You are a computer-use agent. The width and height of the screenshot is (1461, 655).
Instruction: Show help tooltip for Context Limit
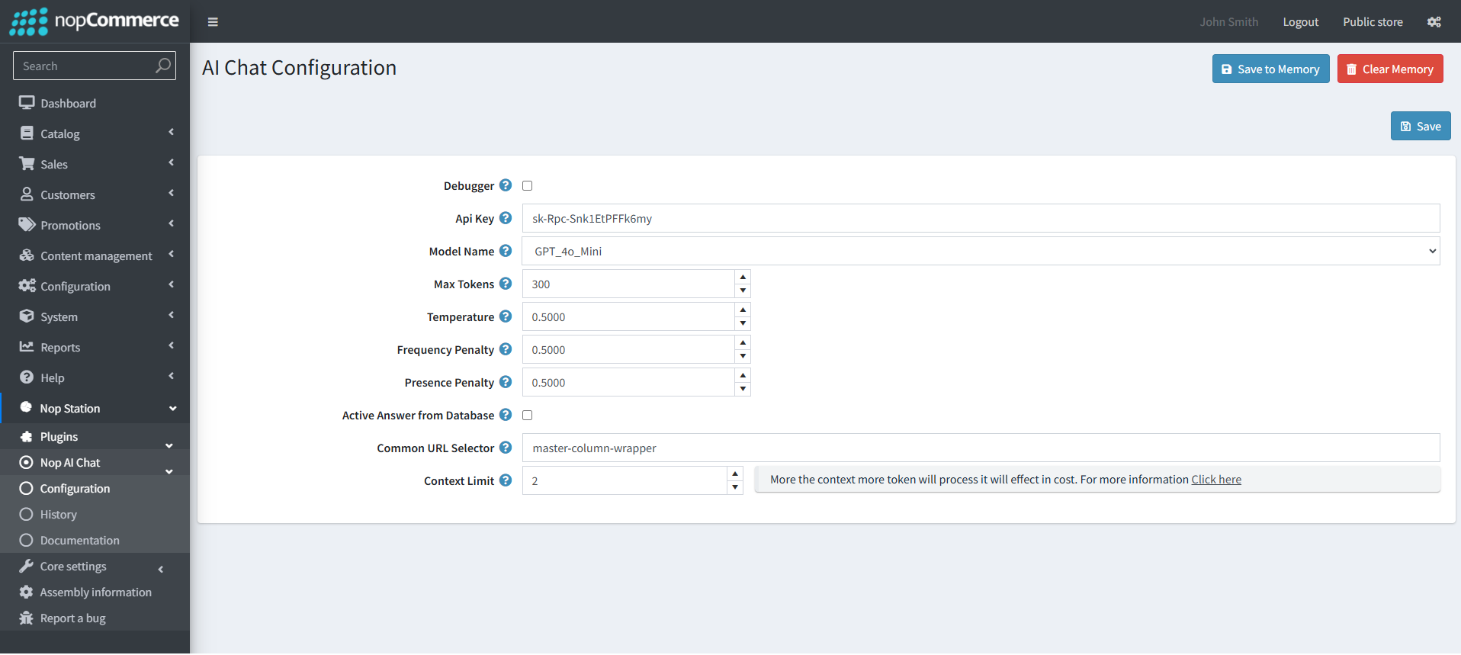(506, 480)
